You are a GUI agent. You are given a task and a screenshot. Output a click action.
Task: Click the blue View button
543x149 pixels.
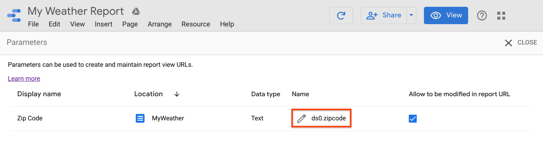click(446, 15)
